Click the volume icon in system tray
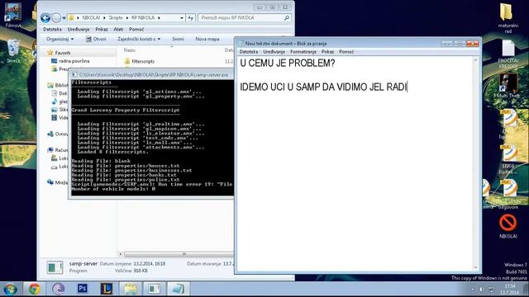Screen dimensions: 529x297 pos(481,290)
